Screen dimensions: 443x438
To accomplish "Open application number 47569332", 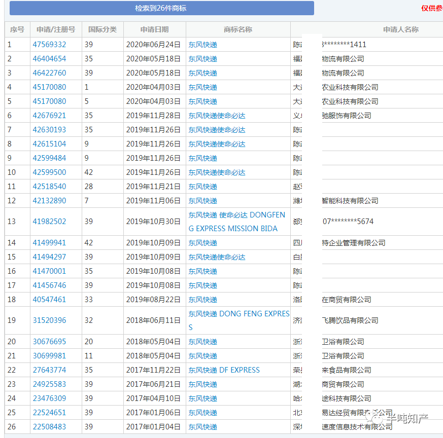I will tap(49, 45).
